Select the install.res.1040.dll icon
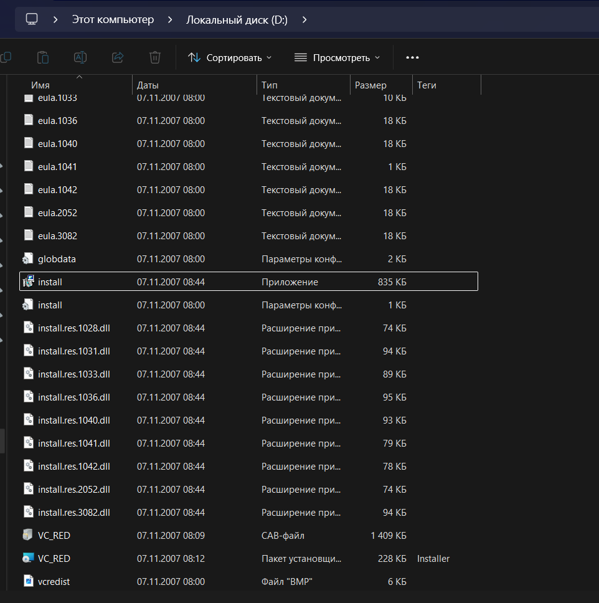The width and height of the screenshot is (599, 603). [29, 420]
